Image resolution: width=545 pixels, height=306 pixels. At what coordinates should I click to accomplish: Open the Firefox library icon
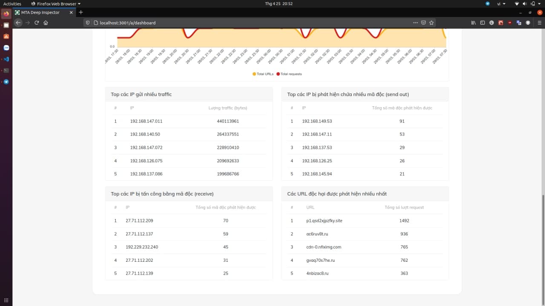point(473,23)
